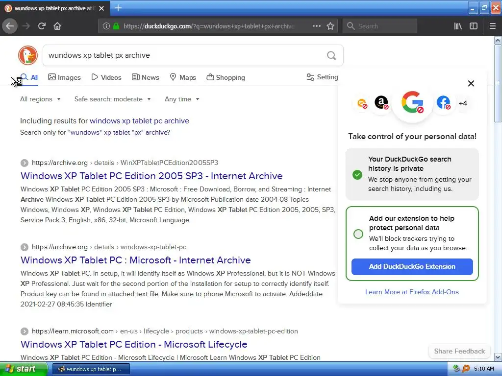Click the Firefox toolbar Search field
Image resolution: width=502 pixels, height=376 pixels.
tap(380, 26)
